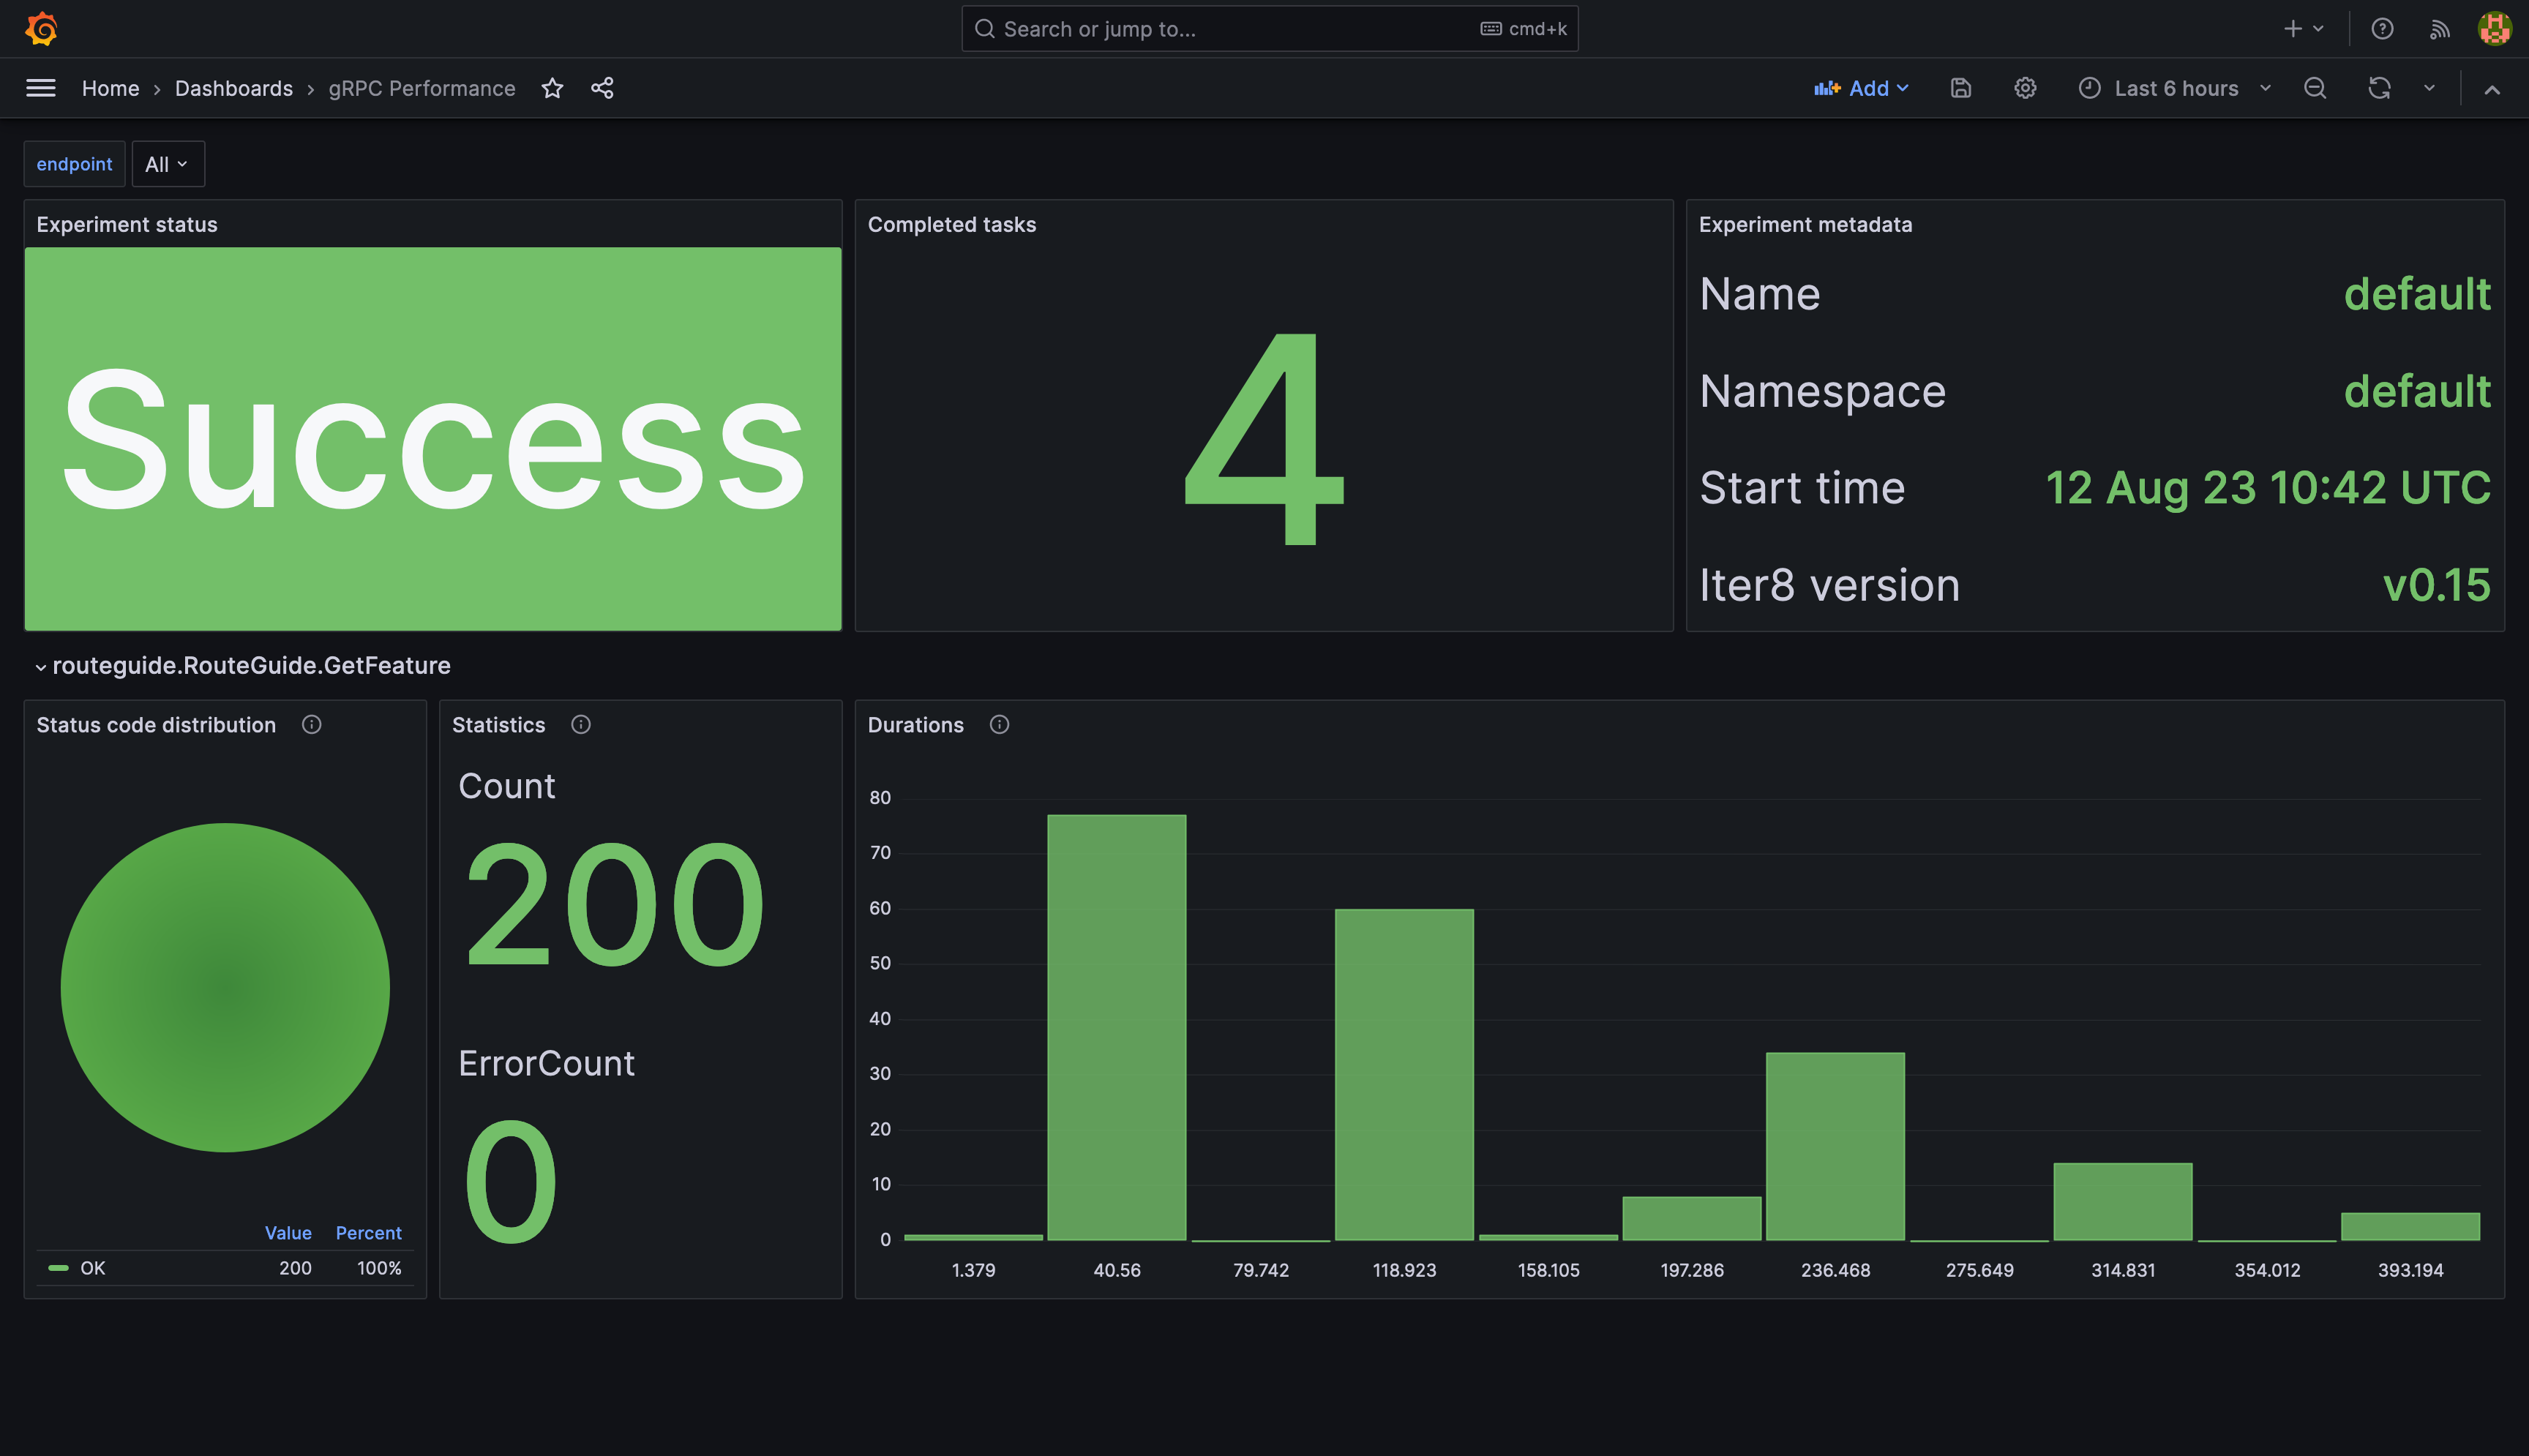Open the user avatar menu
Image resolution: width=2529 pixels, height=1456 pixels.
[2494, 29]
